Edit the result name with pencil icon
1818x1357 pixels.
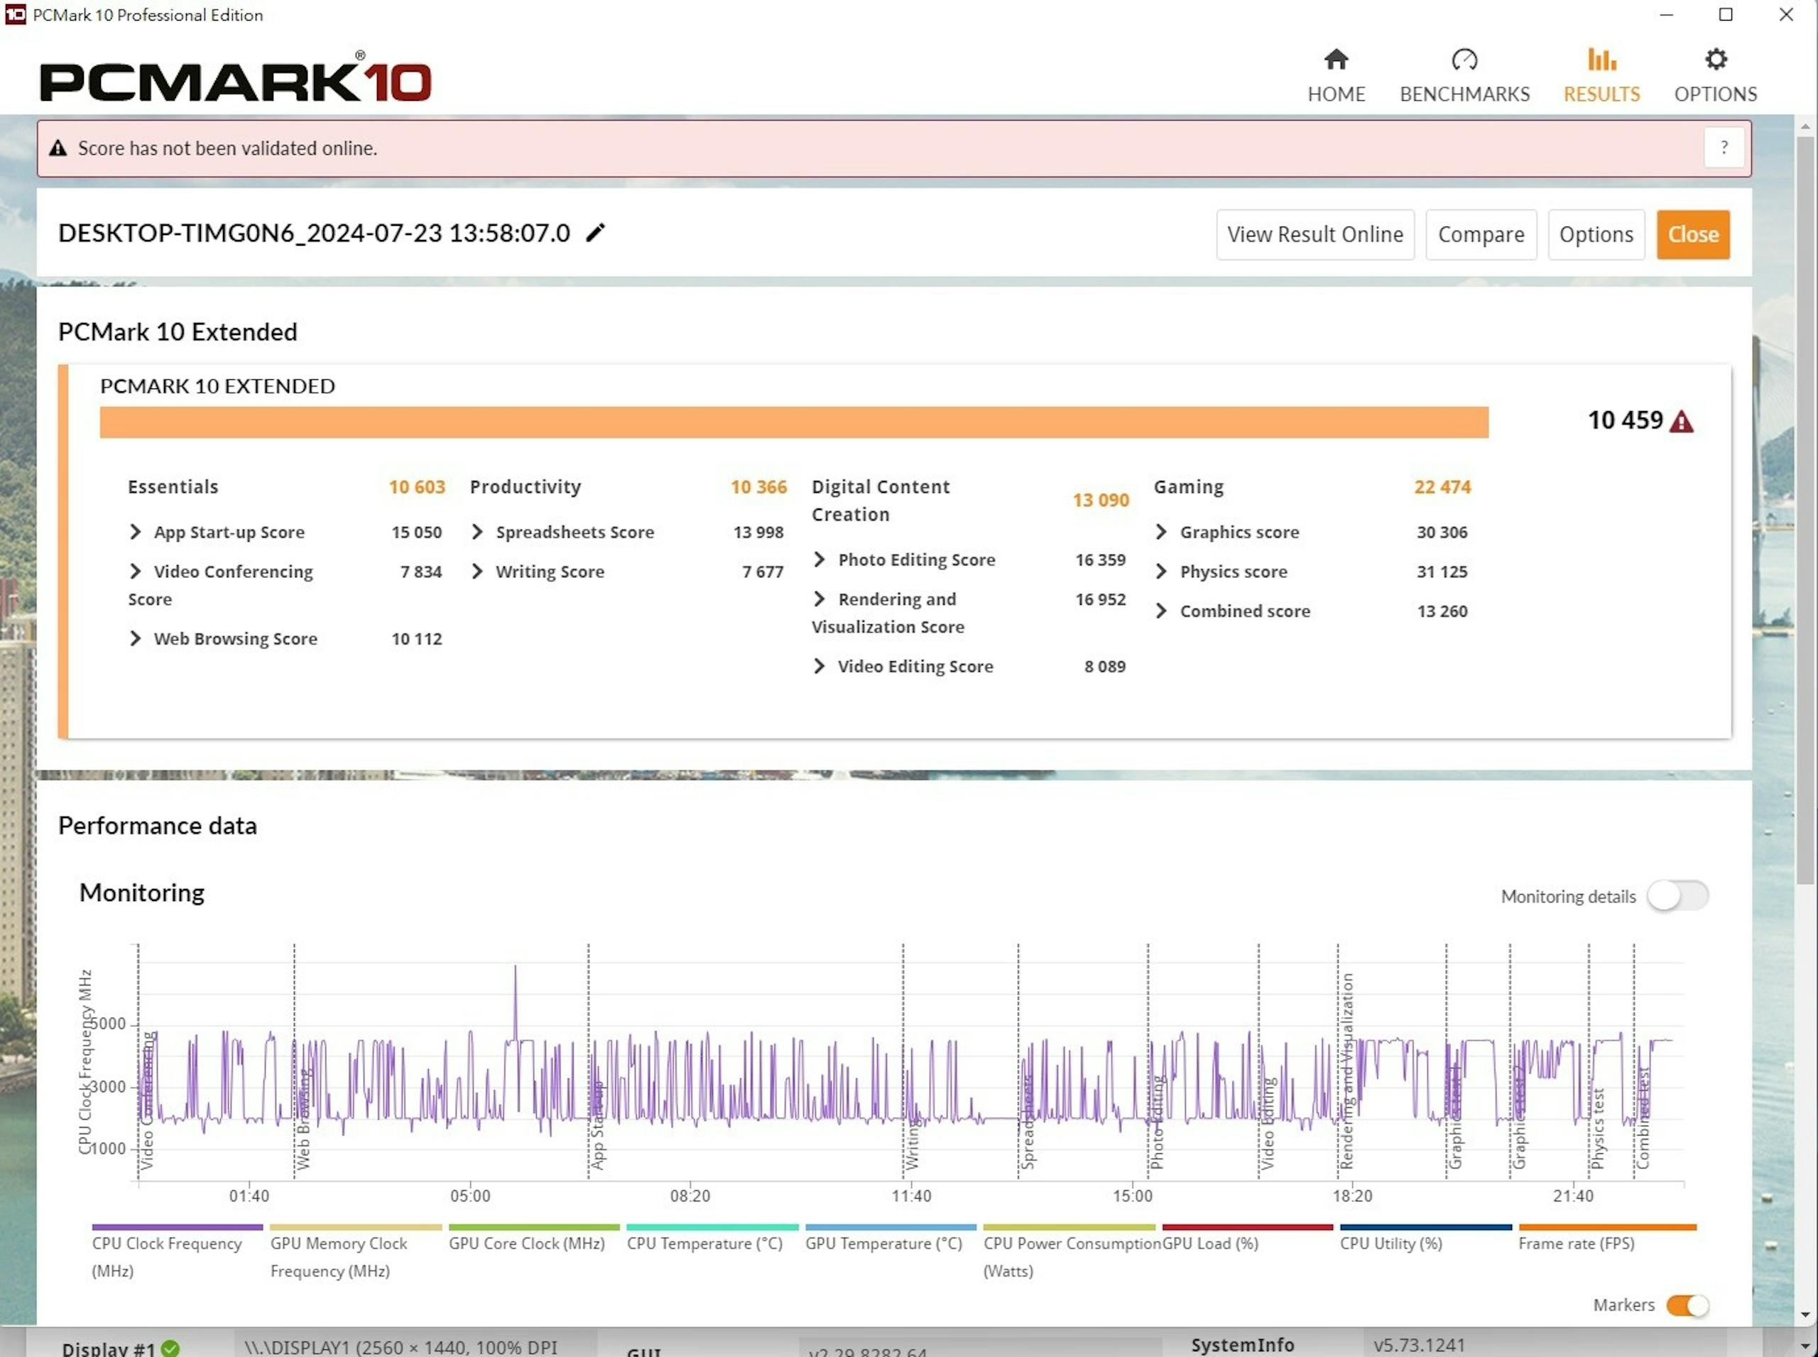coord(595,234)
